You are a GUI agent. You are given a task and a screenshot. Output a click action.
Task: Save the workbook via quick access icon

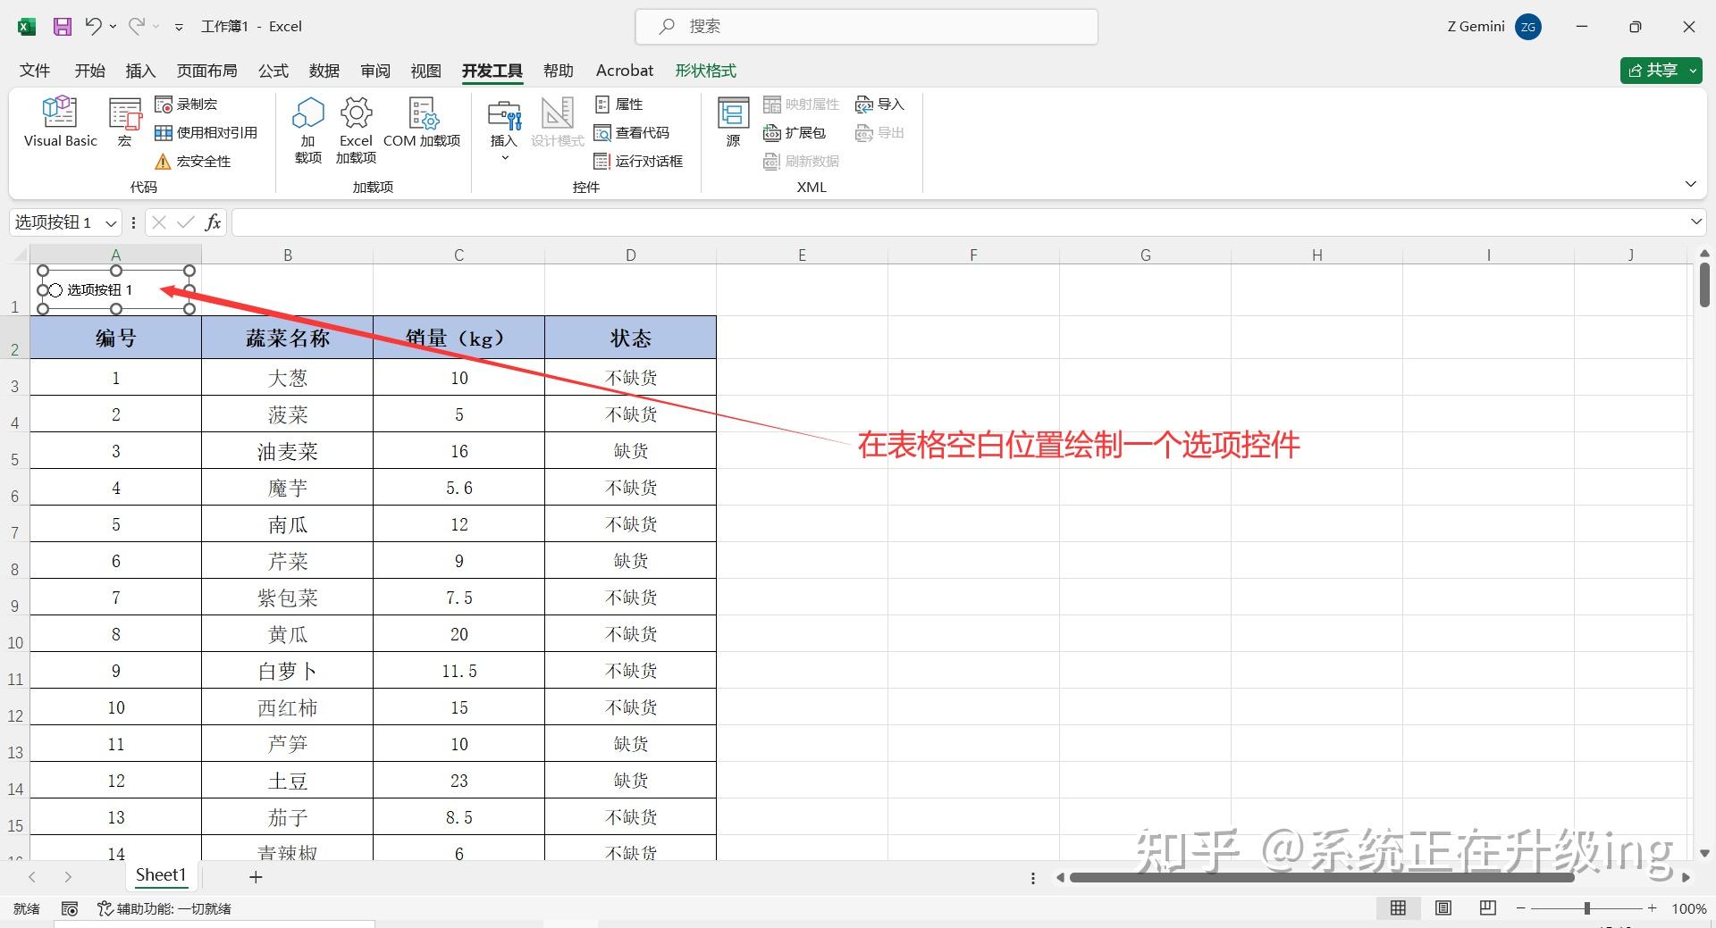coord(63,27)
